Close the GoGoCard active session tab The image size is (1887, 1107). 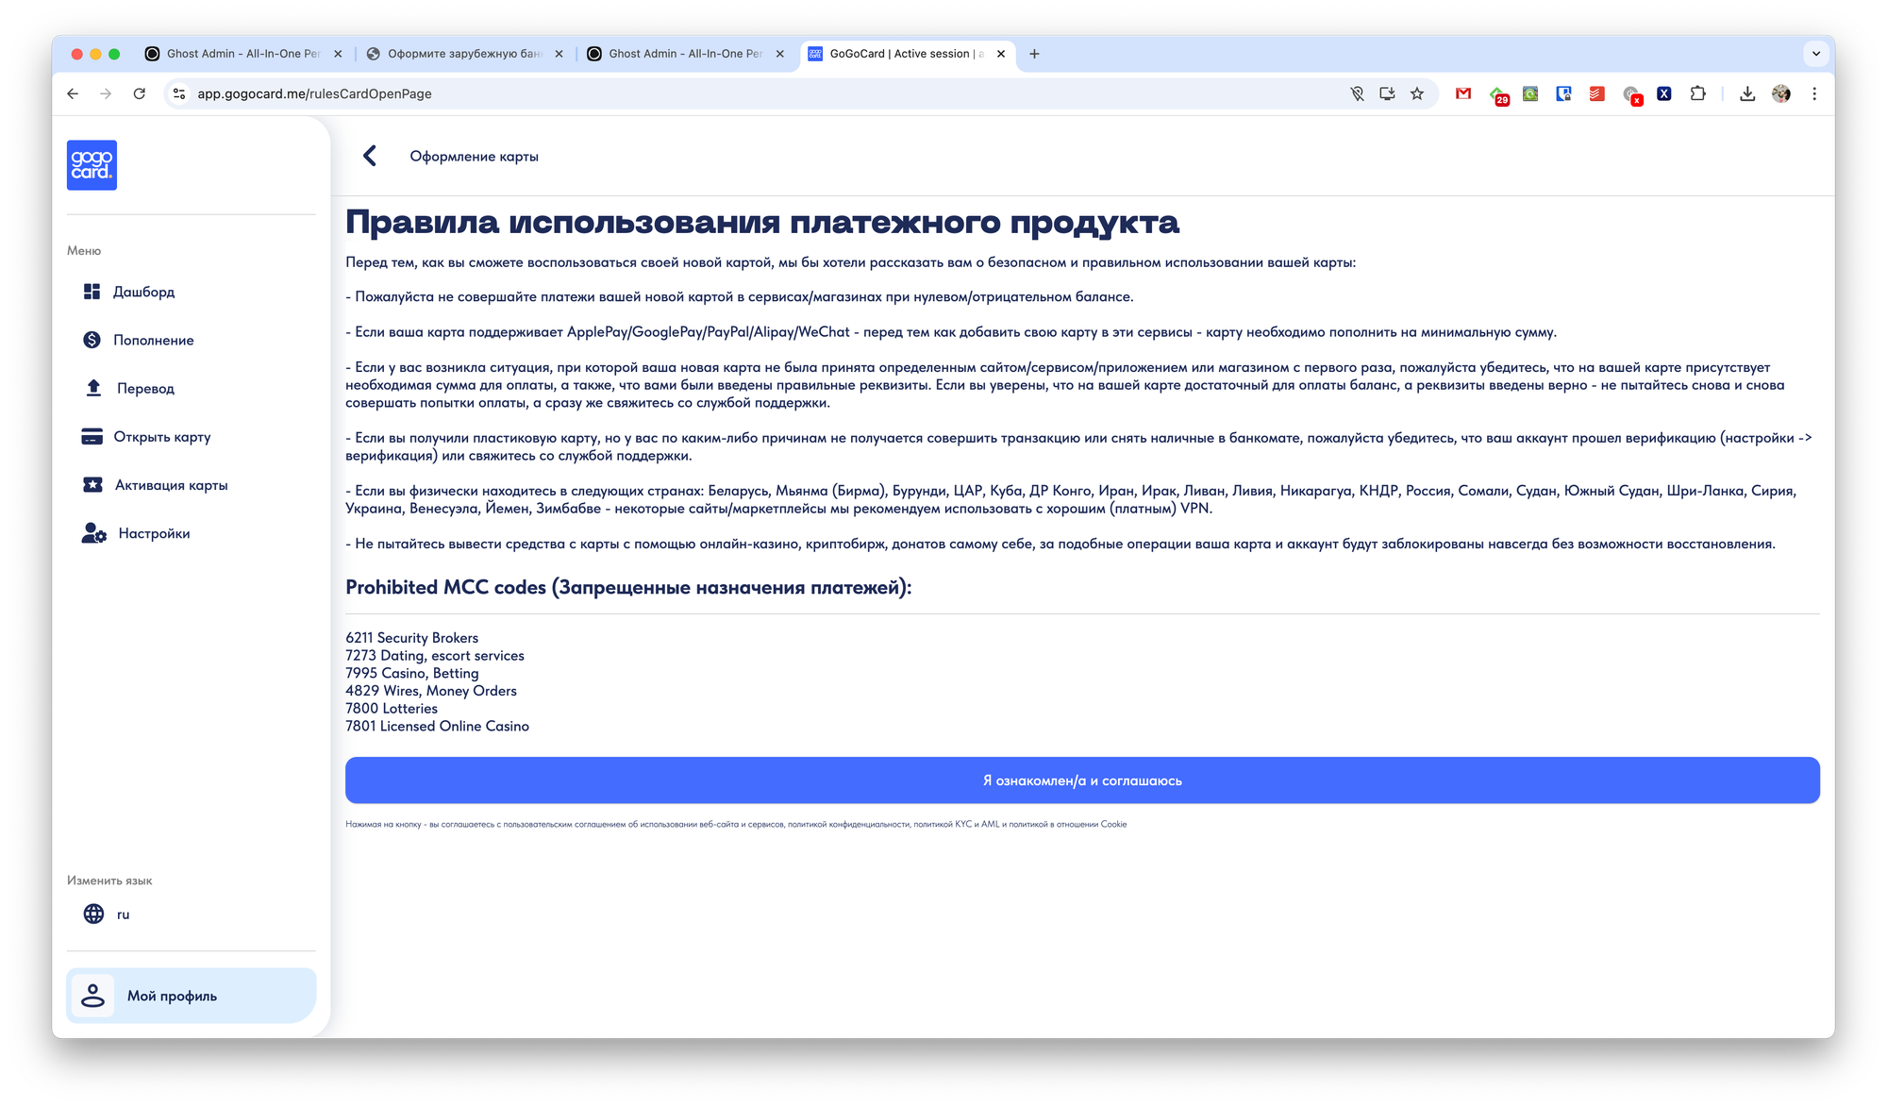click(1001, 54)
